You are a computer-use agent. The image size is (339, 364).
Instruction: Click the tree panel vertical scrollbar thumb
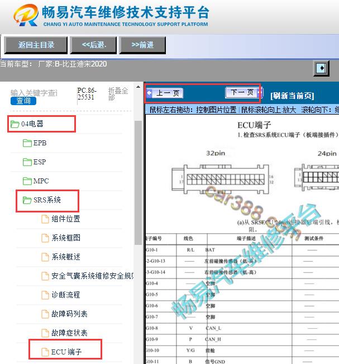138,183
